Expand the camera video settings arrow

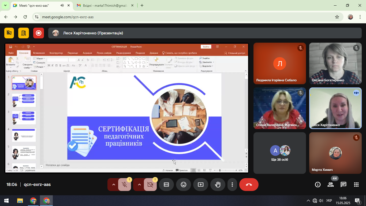click(x=139, y=185)
